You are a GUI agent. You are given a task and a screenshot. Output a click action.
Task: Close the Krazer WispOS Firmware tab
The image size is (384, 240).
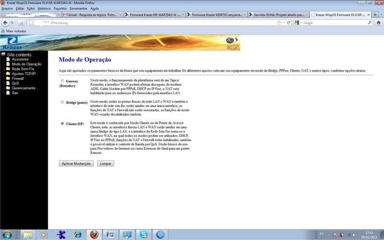(369, 15)
